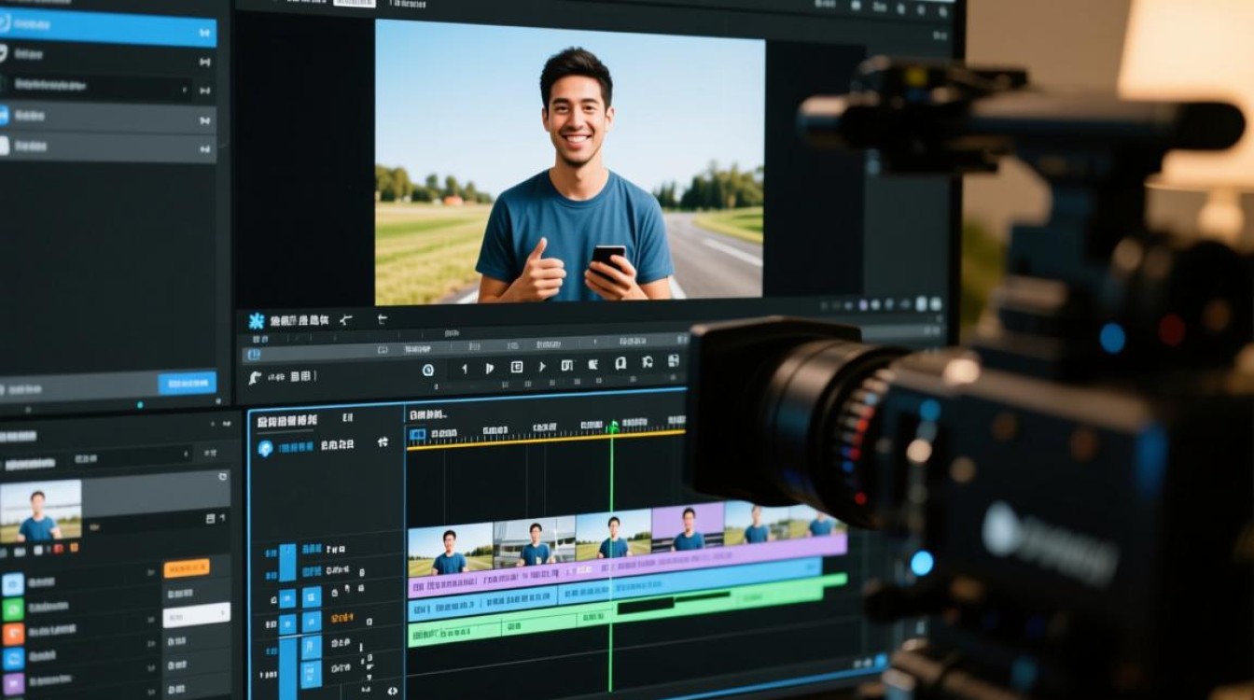Click the yellow bar under the timeline ruler
This screenshot has height=700, width=1254.
click(x=546, y=440)
